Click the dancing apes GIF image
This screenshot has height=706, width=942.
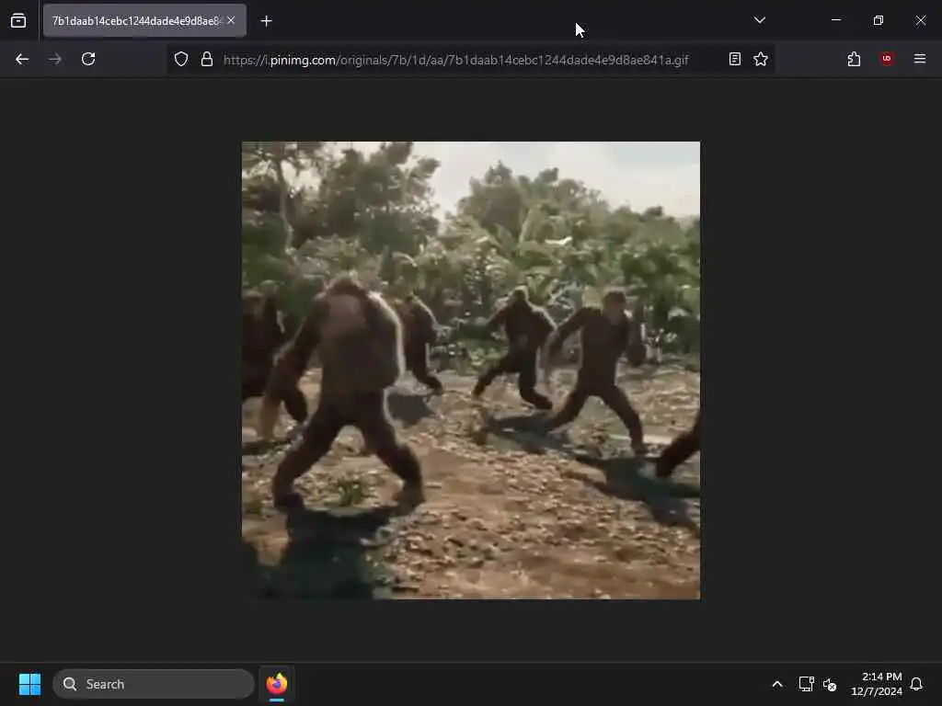click(x=470, y=370)
